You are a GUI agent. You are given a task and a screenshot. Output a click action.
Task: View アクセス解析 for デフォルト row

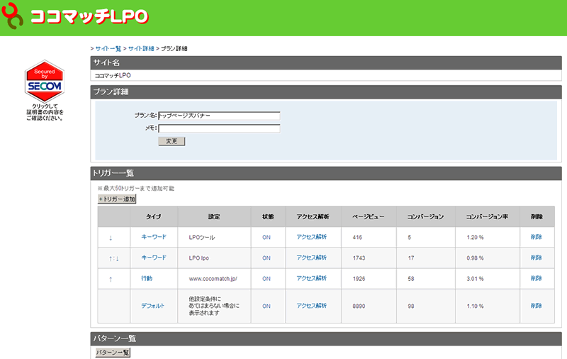coord(312,306)
